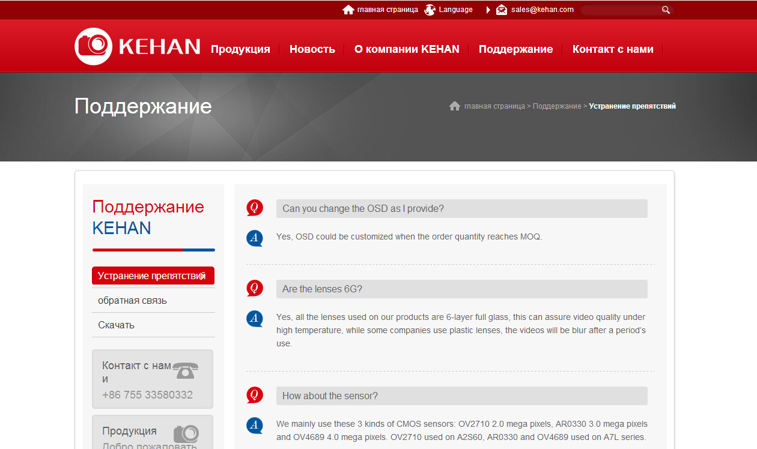Click the CMOS sensors answer text
This screenshot has width=757, height=449.
click(462, 430)
